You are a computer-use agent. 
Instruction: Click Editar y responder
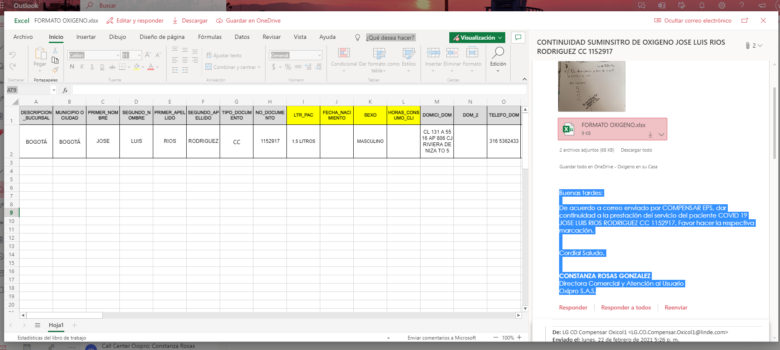(x=135, y=20)
